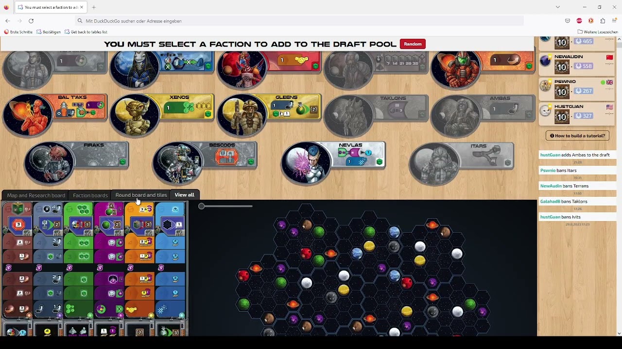Pick the Nevlas faction portrait
622x349 pixels.
pyautogui.click(x=306, y=163)
